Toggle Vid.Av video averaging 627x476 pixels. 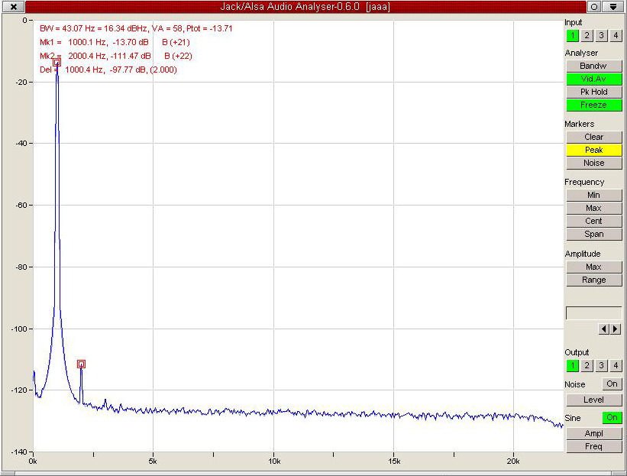pos(594,79)
